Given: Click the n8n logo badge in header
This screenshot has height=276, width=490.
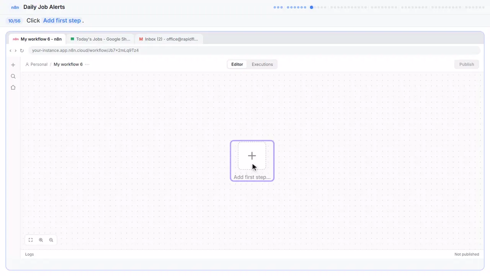Looking at the screenshot, I should 15,7.
